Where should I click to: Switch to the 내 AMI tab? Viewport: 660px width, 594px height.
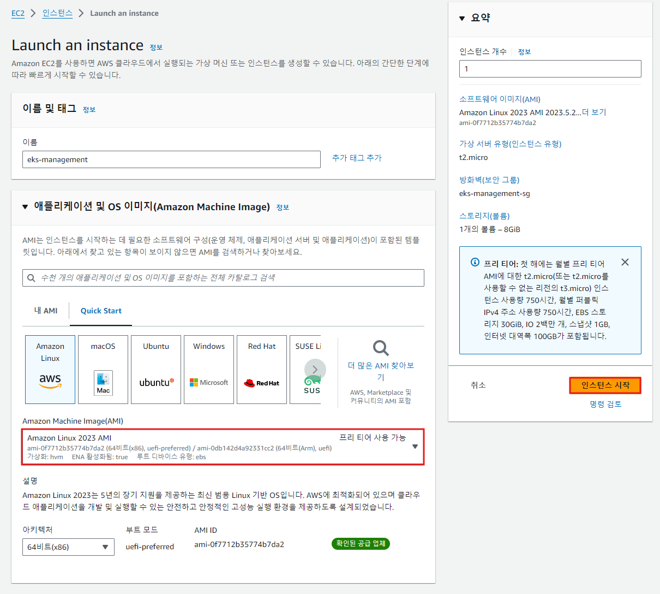tap(46, 311)
